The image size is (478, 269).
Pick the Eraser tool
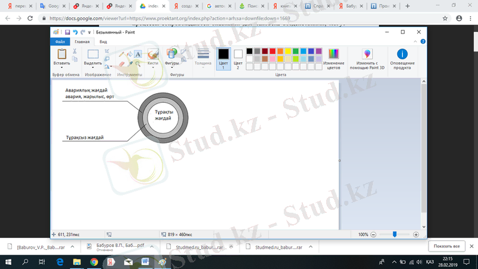coord(121,63)
